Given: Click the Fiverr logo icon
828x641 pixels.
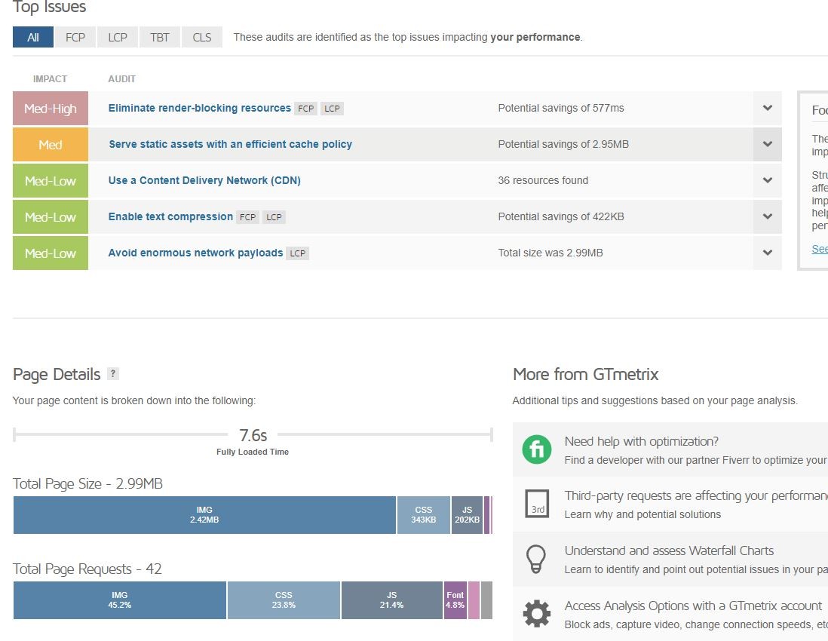Looking at the screenshot, I should point(536,449).
